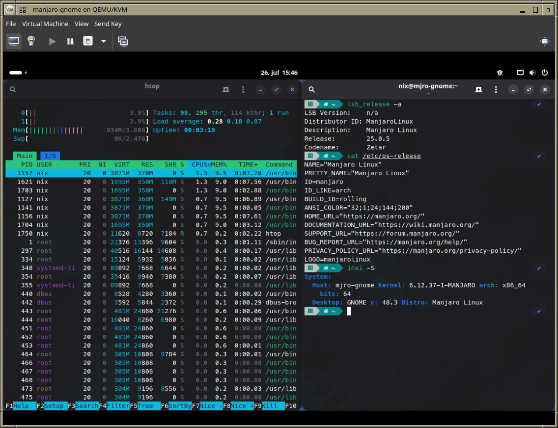558x428 pixels.
Task: Switch to the I/O tab in htop
Action: [50, 156]
